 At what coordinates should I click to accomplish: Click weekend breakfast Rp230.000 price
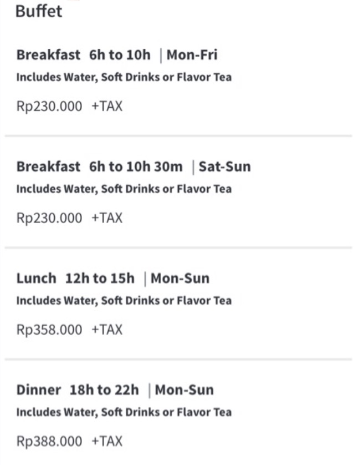pos(49,218)
